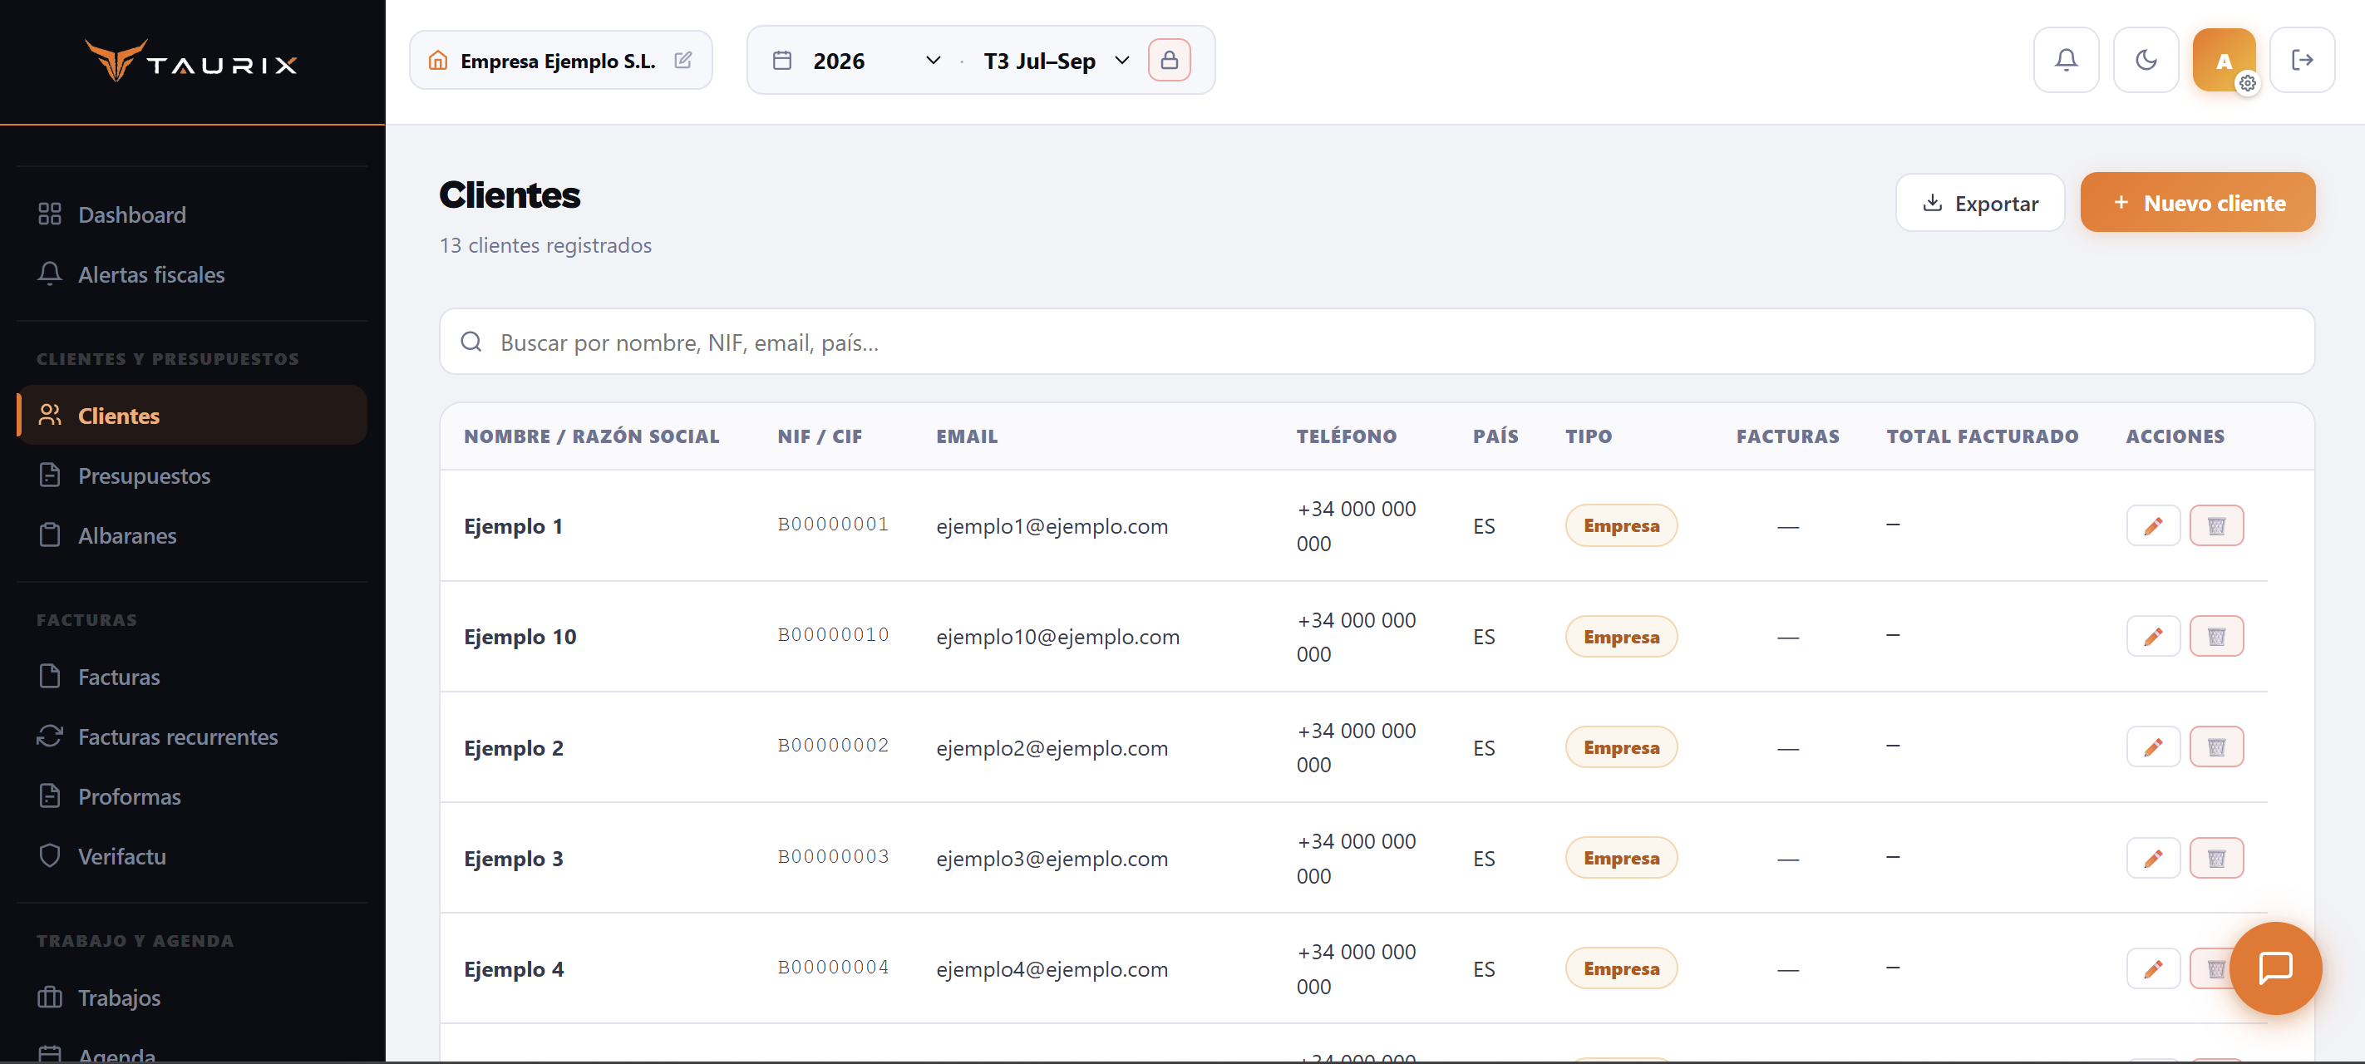Screen dimensions: 2365x1064
Task: Edit client Ejemplo 3
Action: click(2153, 859)
